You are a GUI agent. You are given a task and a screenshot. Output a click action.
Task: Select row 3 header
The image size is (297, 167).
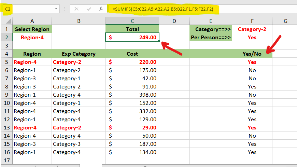pos(7,45)
